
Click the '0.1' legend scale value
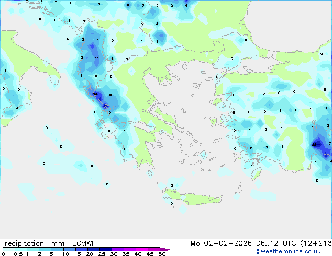click(6, 254)
